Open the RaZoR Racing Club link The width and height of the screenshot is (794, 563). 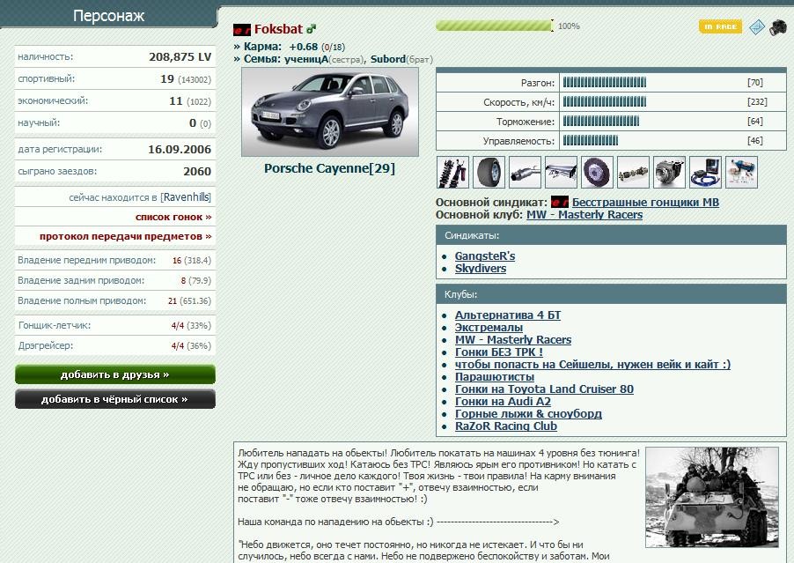pyautogui.click(x=506, y=426)
